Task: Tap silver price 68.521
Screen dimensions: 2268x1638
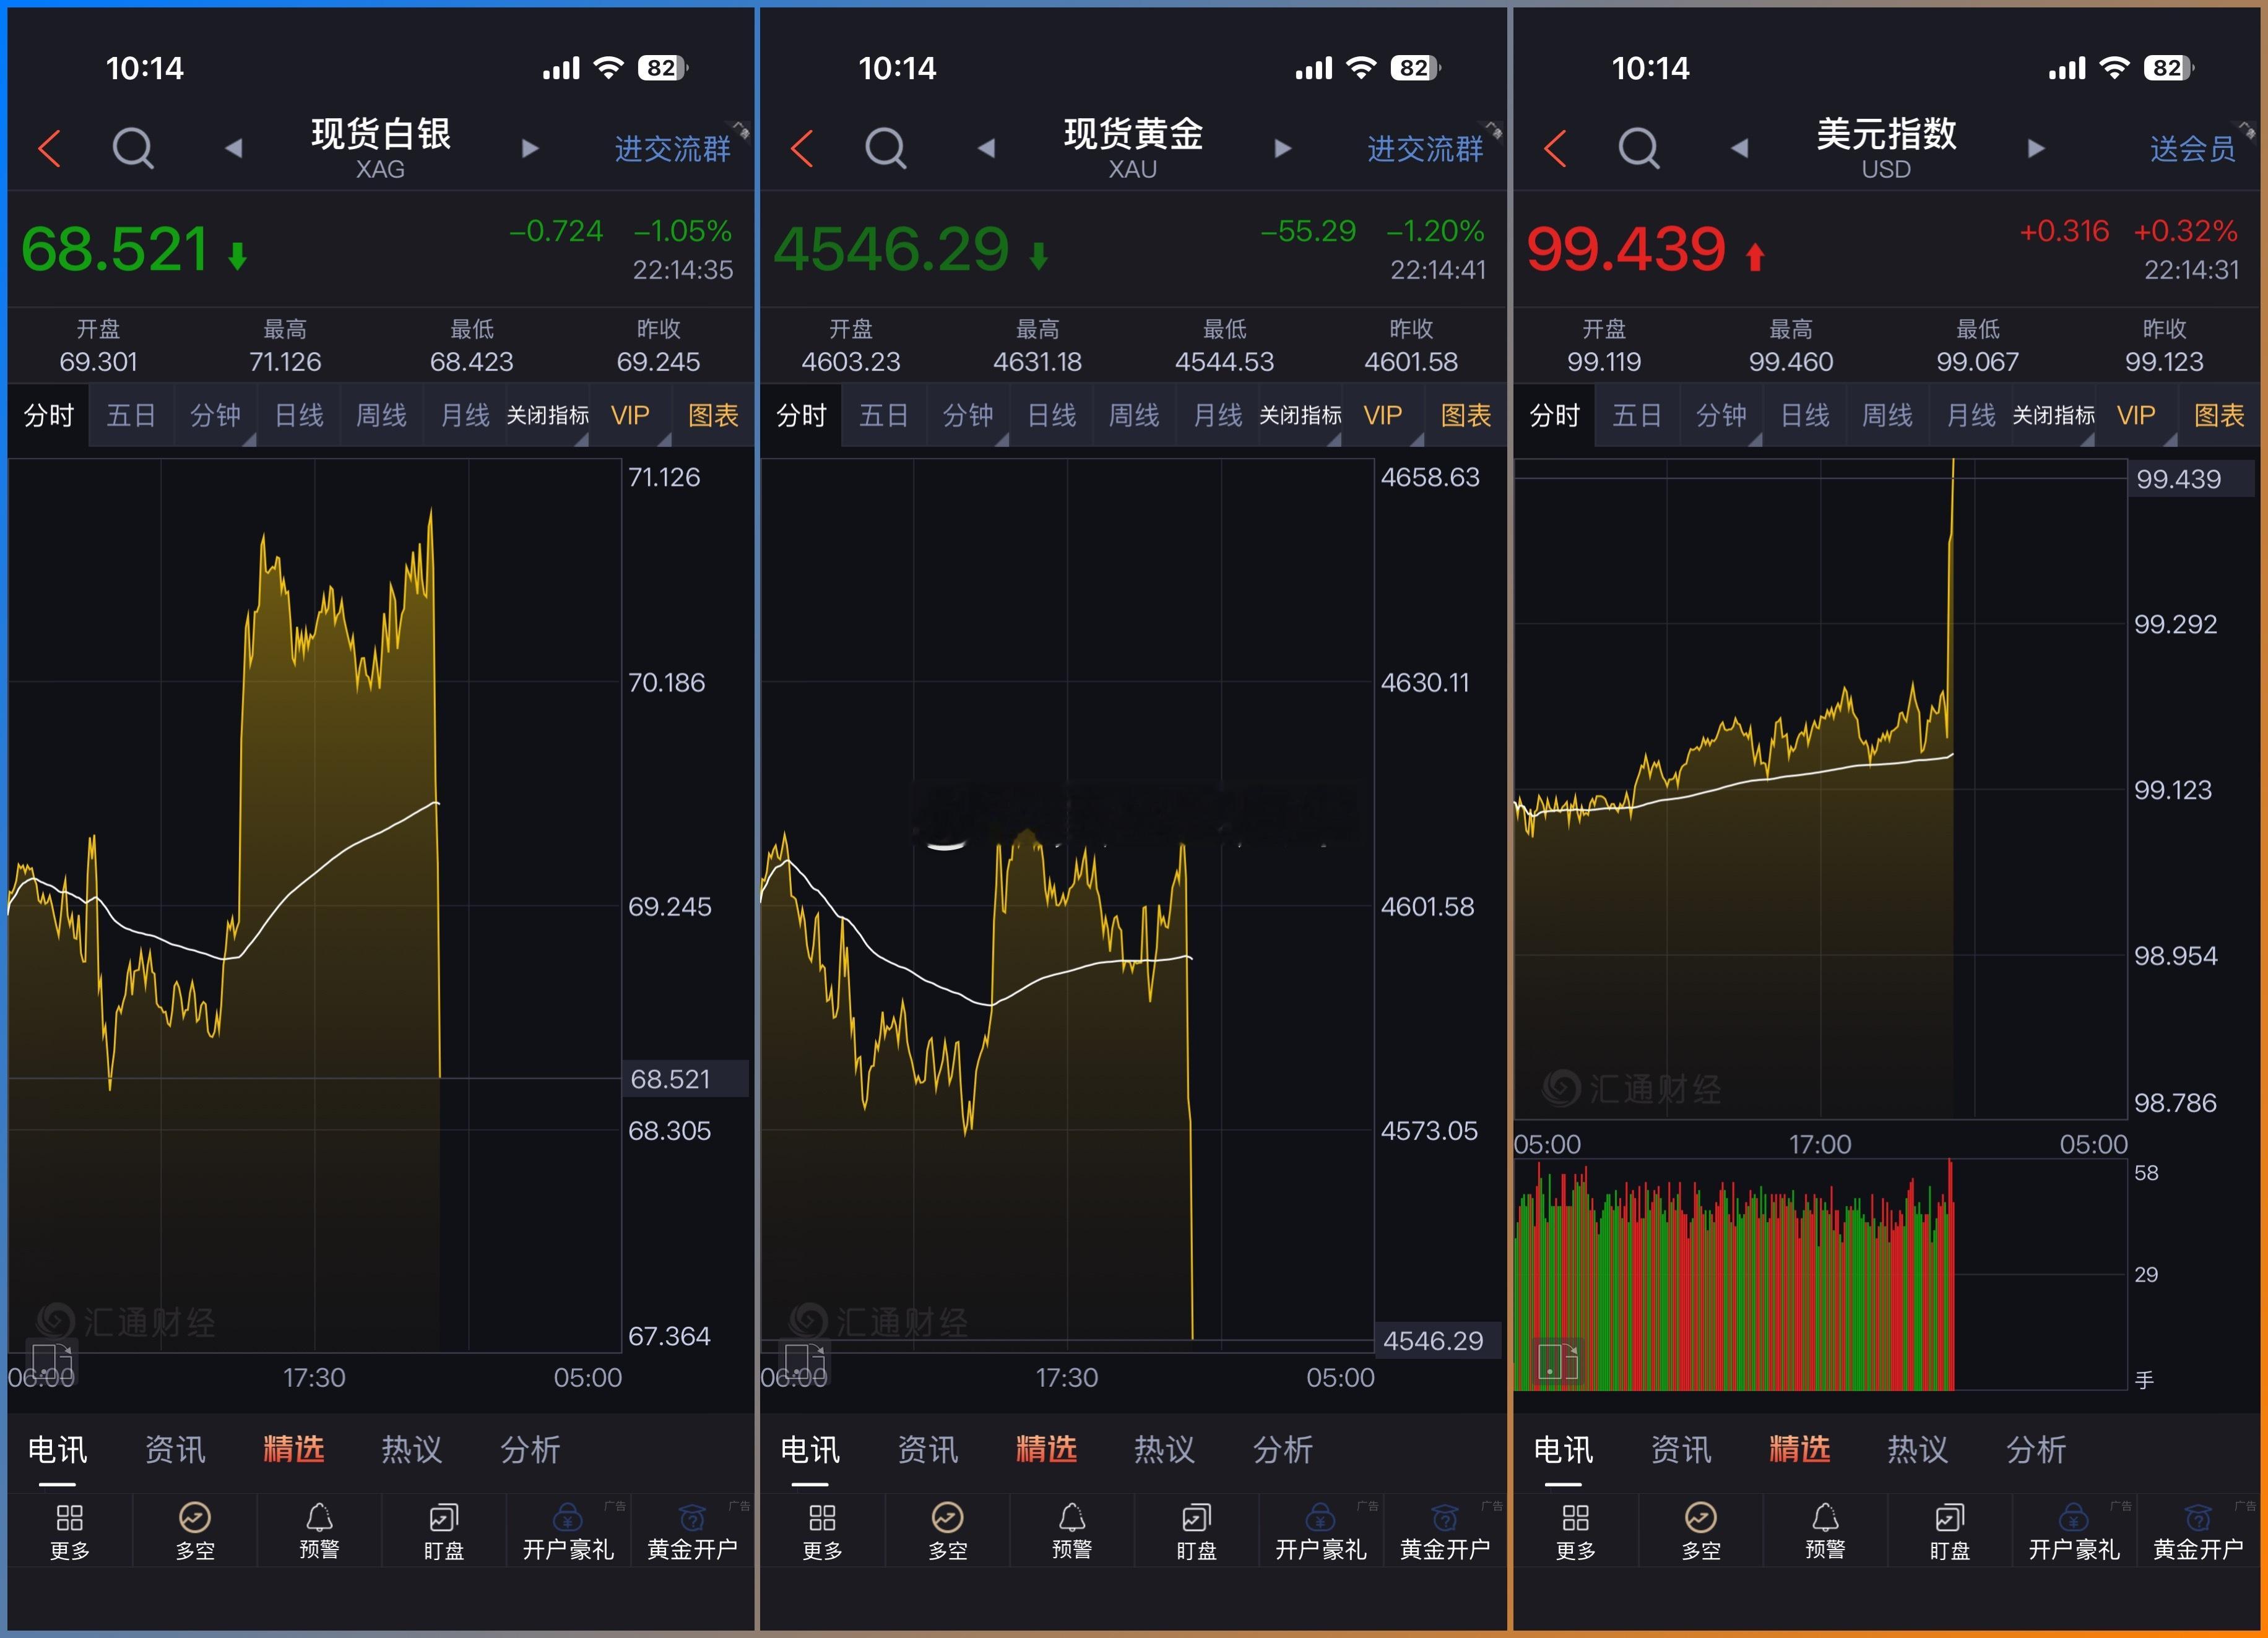Action: coord(115,249)
